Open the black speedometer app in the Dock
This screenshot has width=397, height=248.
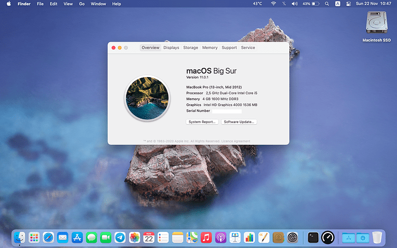point(328,238)
